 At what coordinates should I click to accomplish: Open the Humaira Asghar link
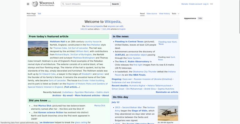pyautogui.click(x=137, y=86)
